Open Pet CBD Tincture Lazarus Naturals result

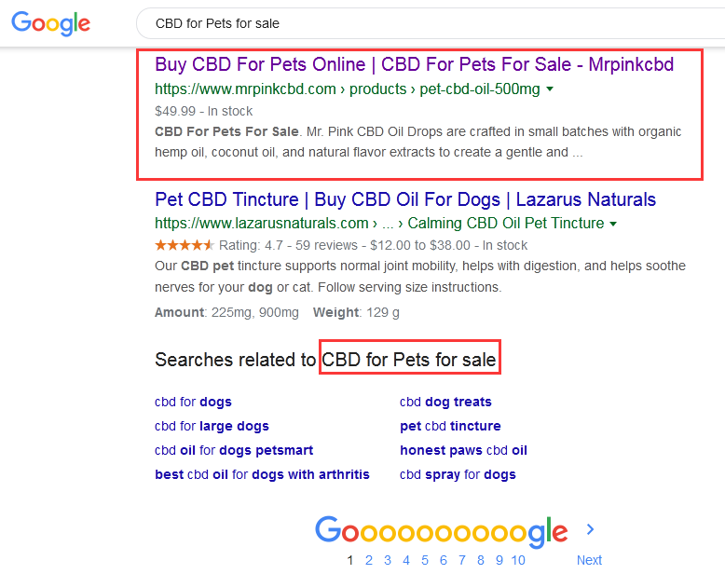(x=405, y=199)
